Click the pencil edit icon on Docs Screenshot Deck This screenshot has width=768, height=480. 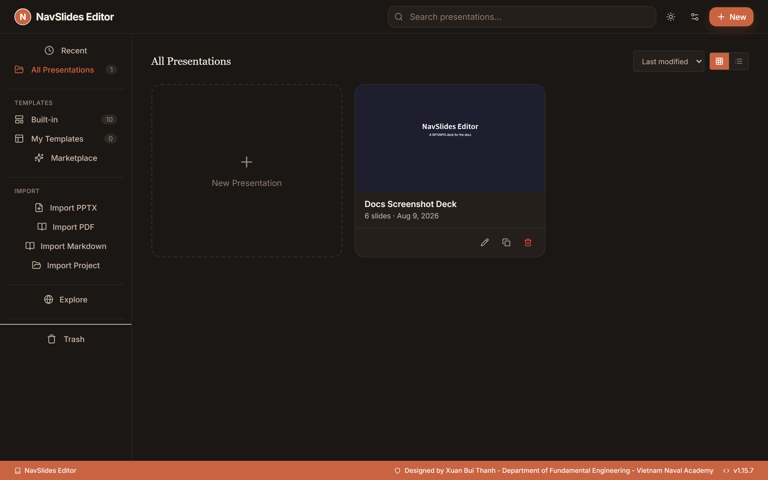(x=484, y=242)
